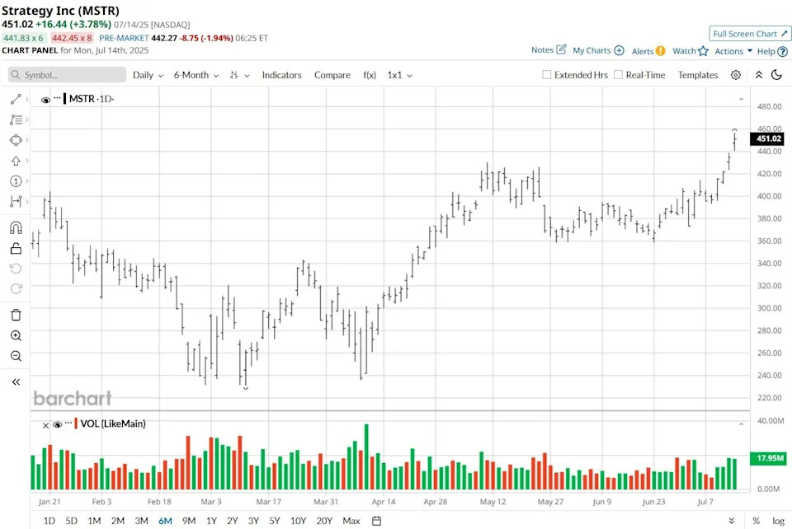Click the My Charts link
This screenshot has height=529, width=792.
(592, 50)
